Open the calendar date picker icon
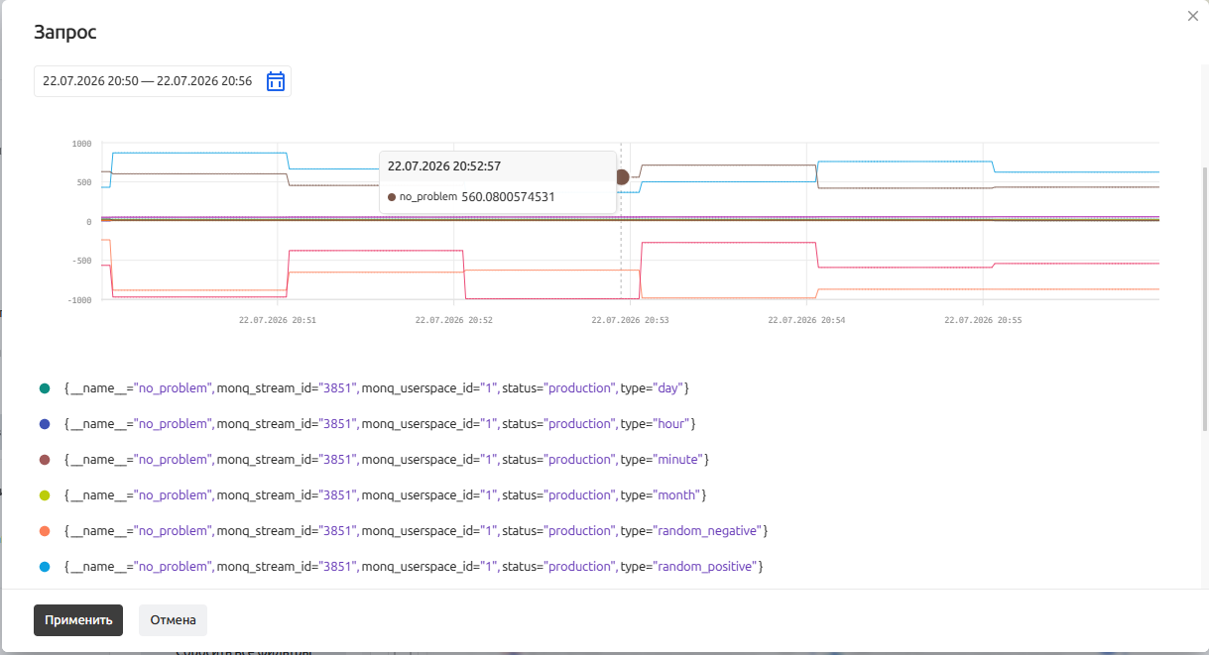 276,81
